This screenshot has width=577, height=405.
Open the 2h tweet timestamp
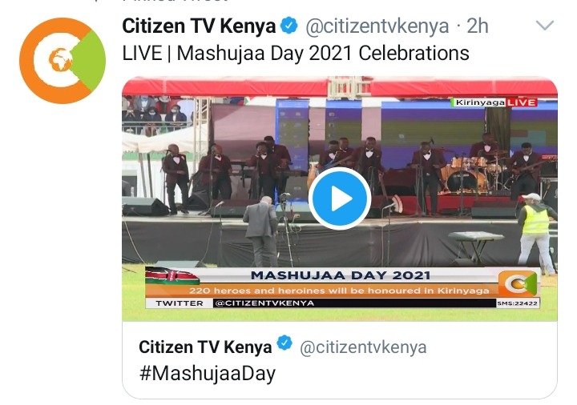tap(478, 26)
